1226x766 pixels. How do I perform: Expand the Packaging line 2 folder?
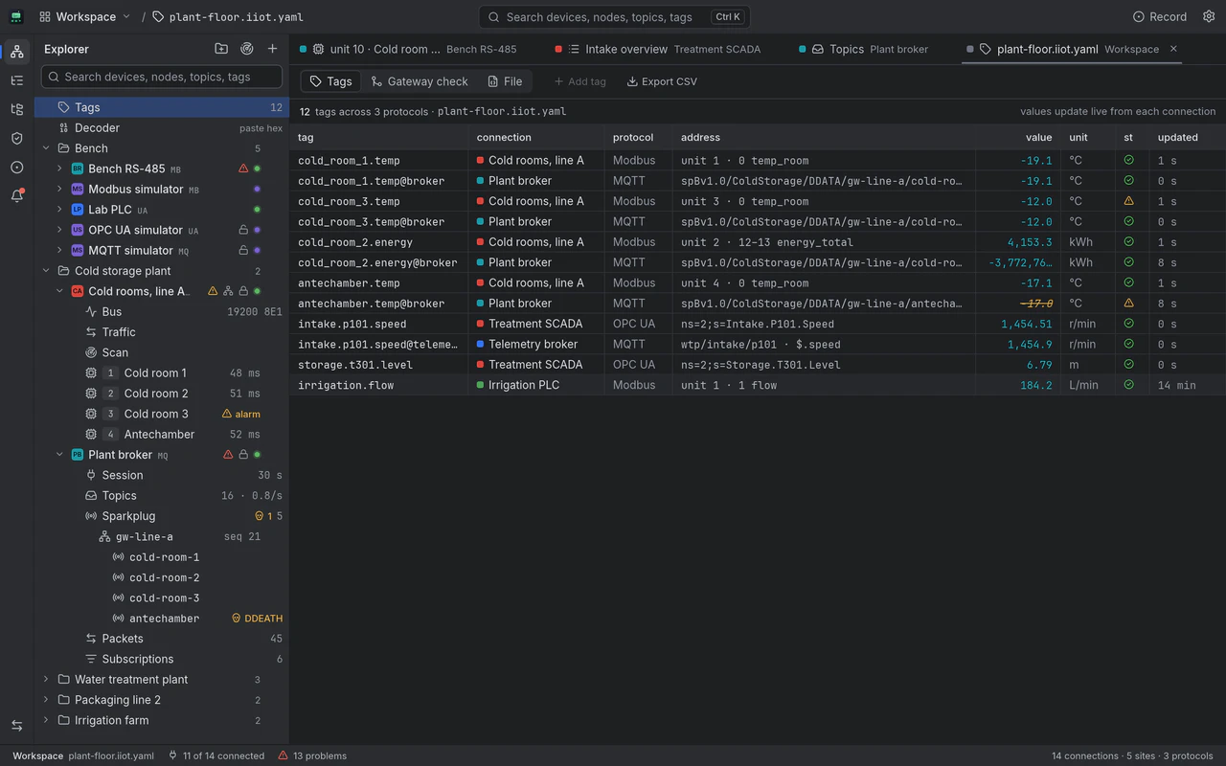(x=46, y=700)
